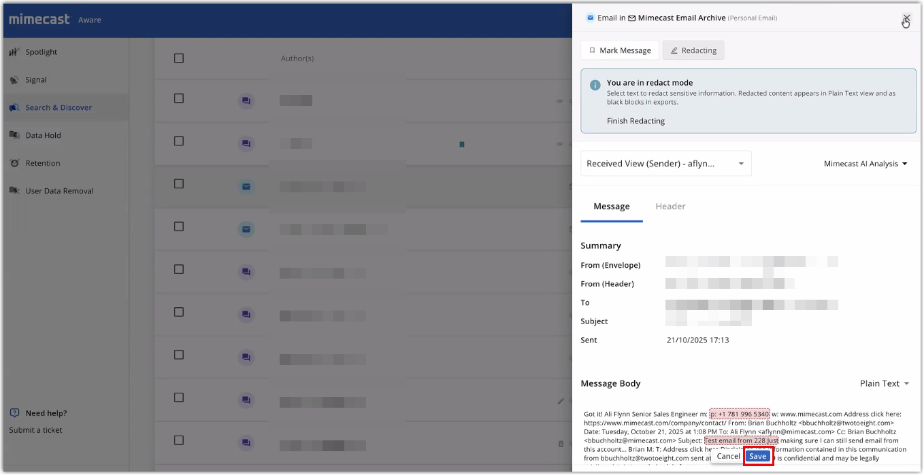The width and height of the screenshot is (924, 475).
Task: Open the Plain Text format dropdown
Action: coord(885,383)
